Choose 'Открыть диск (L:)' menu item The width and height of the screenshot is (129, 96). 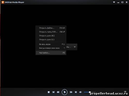(51, 40)
